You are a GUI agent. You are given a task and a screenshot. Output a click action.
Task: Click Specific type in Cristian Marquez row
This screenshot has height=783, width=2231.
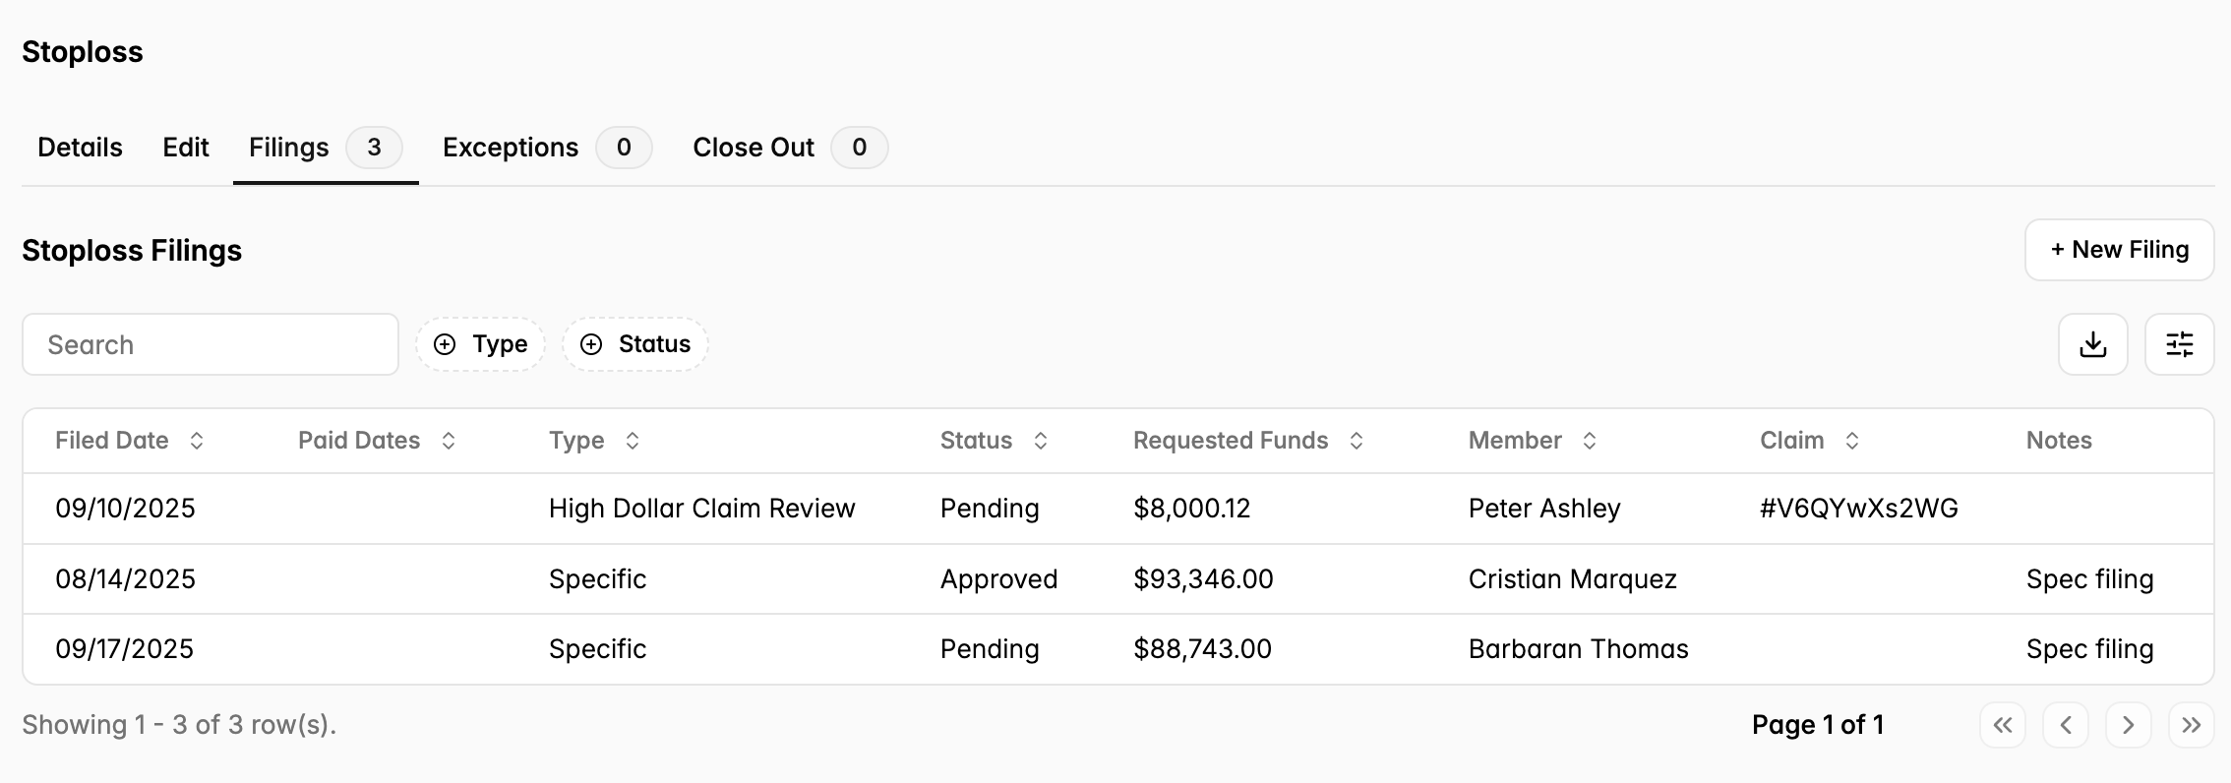click(x=598, y=579)
